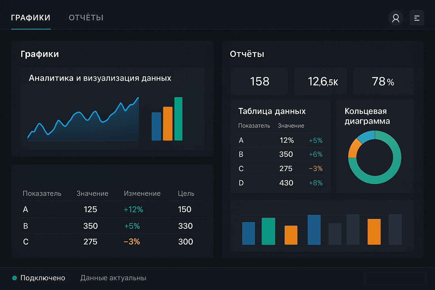This screenshot has height=290, width=435.
Task: Click the "Графики" panel heading
Action: point(40,54)
